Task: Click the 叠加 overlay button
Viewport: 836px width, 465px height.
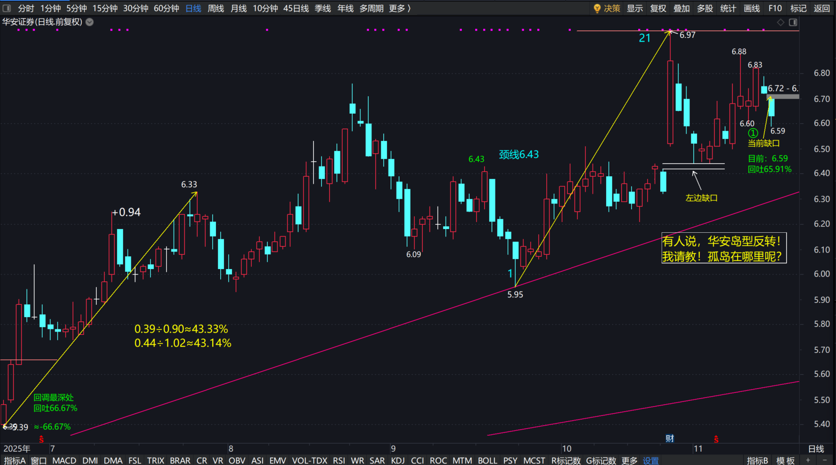Action: pyautogui.click(x=682, y=8)
